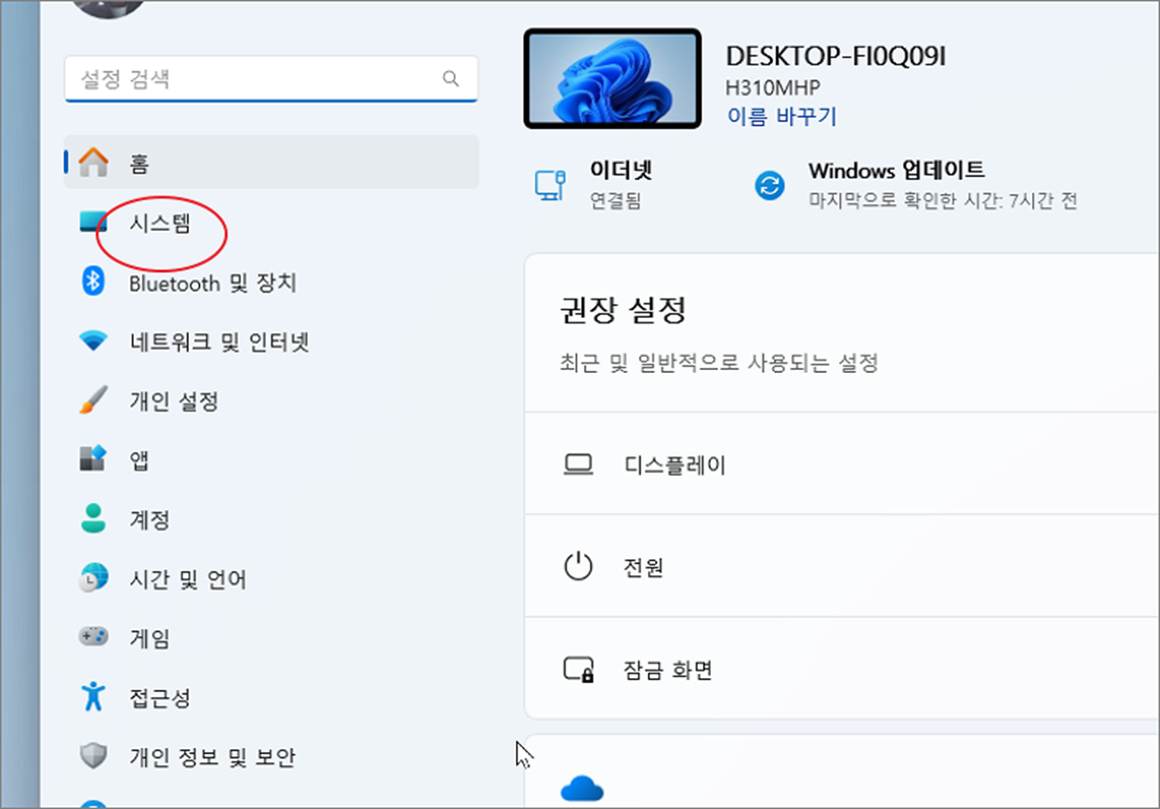Click the OneDrive cloud icon
Viewport: 1160px width, 809px height.
point(582,790)
